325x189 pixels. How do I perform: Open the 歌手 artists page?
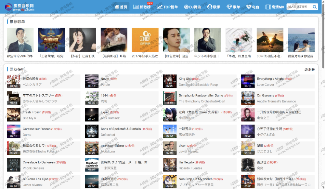click(x=214, y=7)
